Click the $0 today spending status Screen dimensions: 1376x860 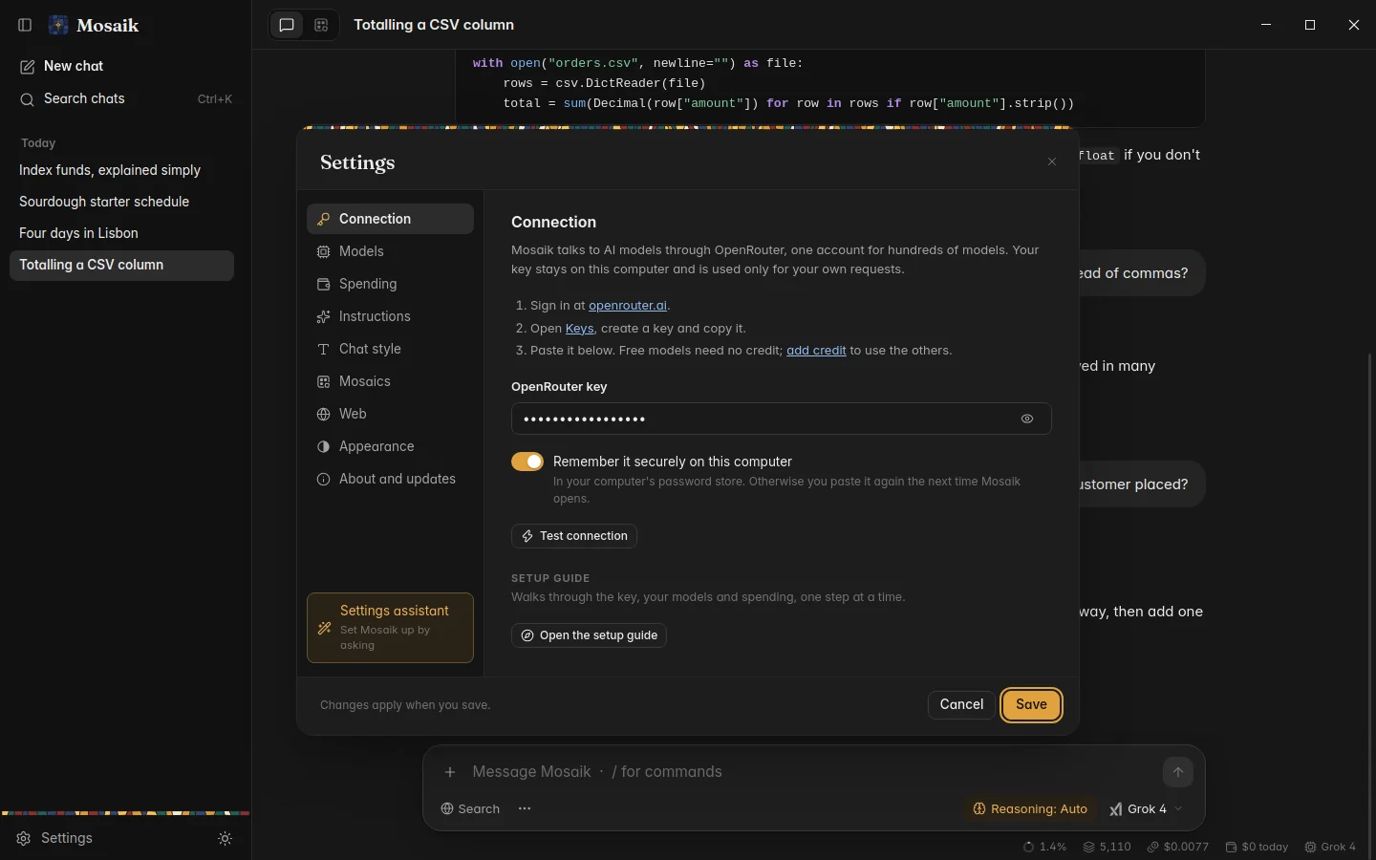click(x=1257, y=847)
